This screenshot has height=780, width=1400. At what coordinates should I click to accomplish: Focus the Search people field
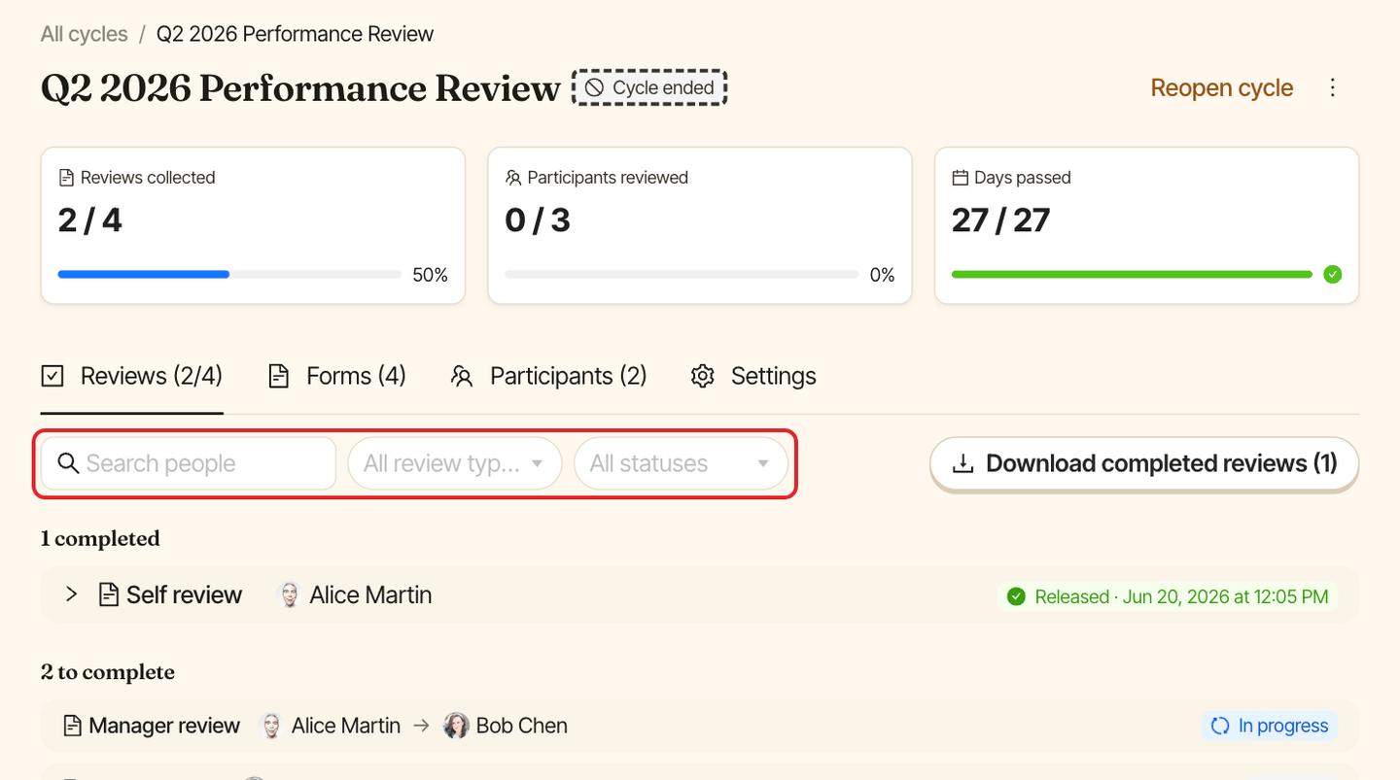[x=189, y=463]
